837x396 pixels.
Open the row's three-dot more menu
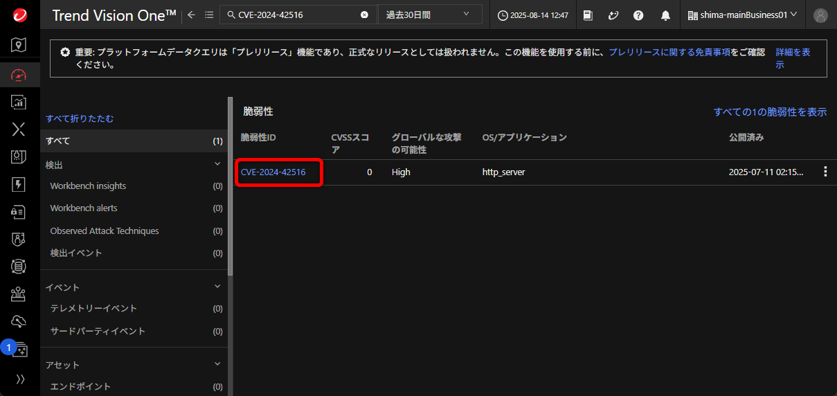(x=825, y=172)
